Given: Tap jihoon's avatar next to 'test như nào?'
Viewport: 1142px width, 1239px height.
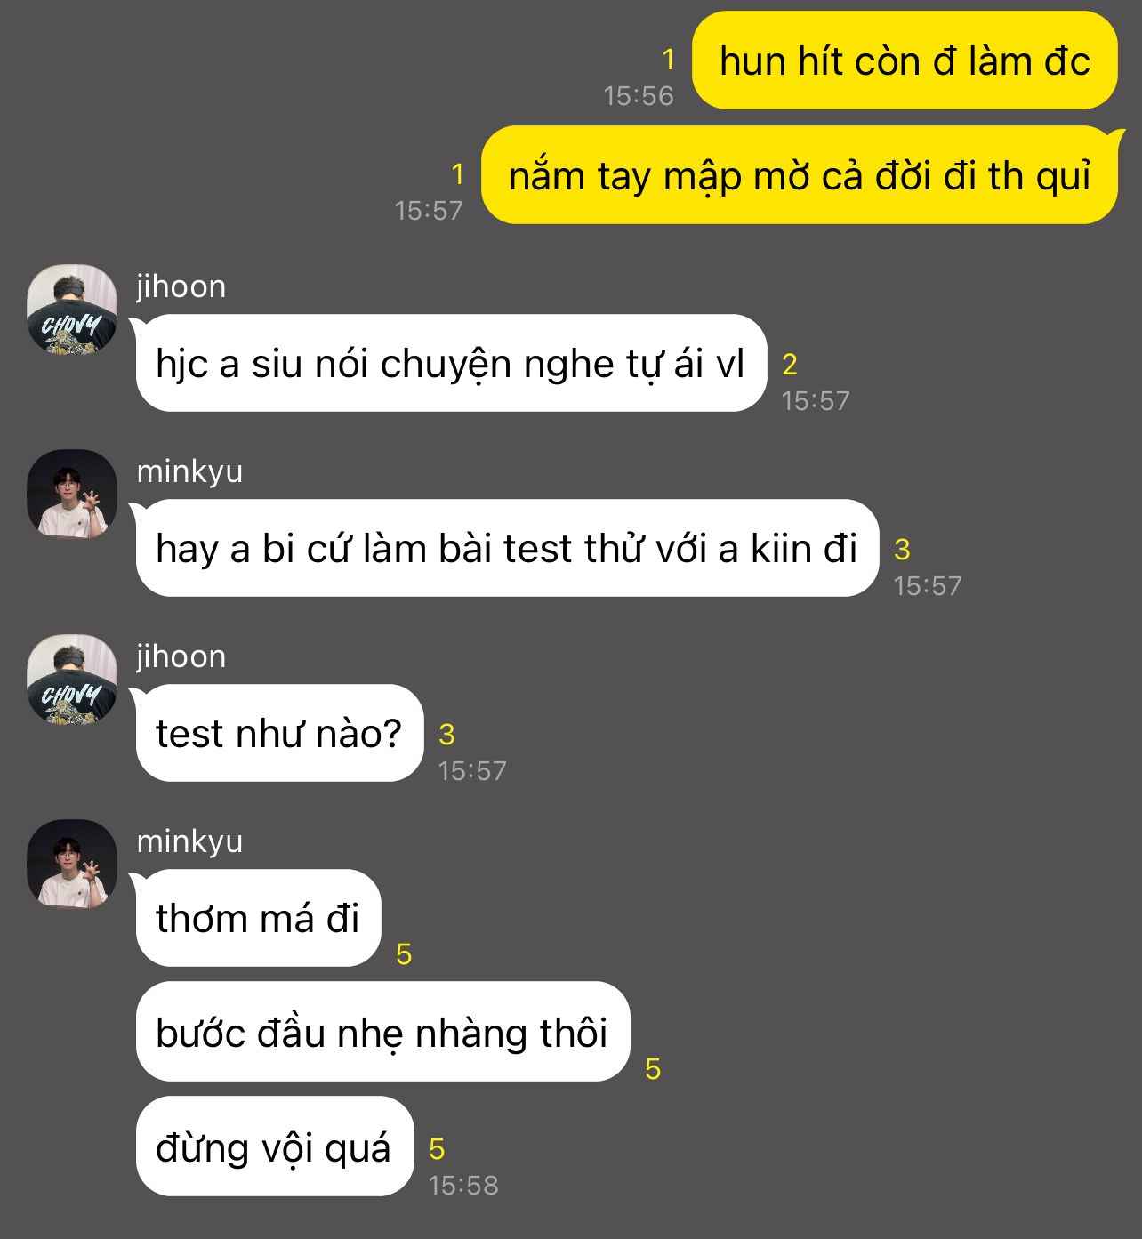Looking at the screenshot, I should click(72, 679).
